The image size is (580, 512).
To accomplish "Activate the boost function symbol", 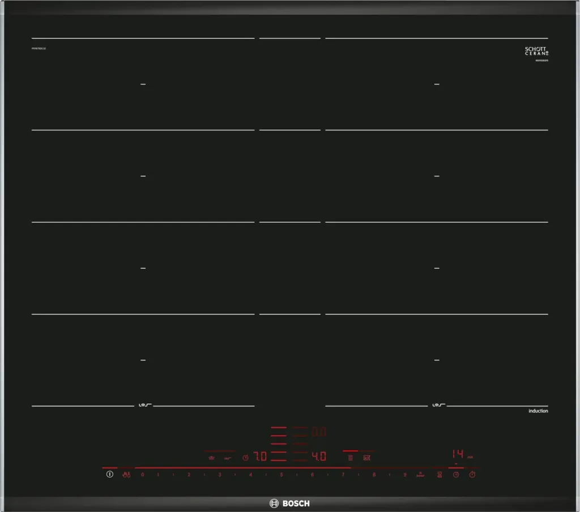I will [x=421, y=475].
